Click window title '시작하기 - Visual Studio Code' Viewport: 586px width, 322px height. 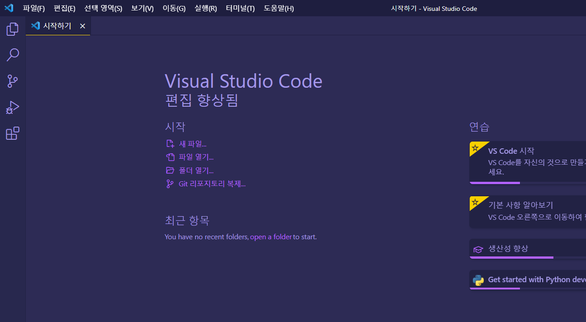coord(434,9)
